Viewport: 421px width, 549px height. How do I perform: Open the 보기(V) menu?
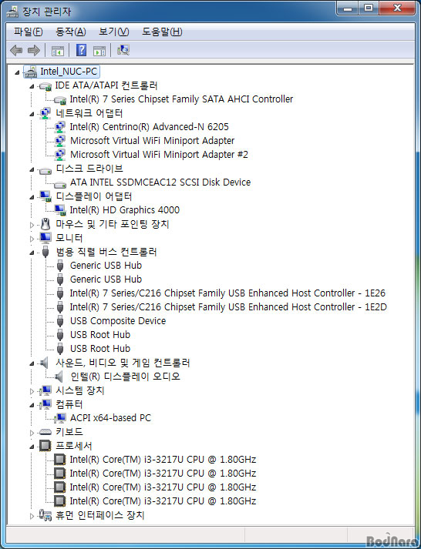(x=113, y=32)
